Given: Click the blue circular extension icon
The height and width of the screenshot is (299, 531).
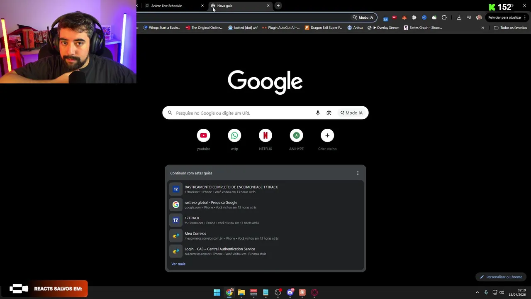Looking at the screenshot, I should (424, 17).
